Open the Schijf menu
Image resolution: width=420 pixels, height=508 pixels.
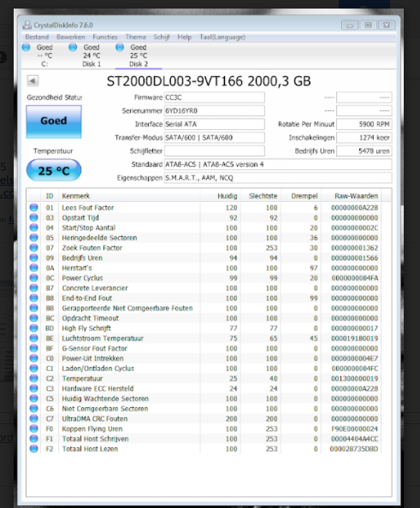(162, 37)
